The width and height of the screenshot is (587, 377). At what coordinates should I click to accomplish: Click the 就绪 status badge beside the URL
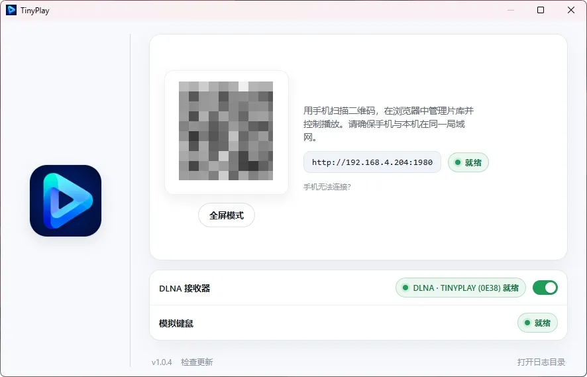point(468,162)
